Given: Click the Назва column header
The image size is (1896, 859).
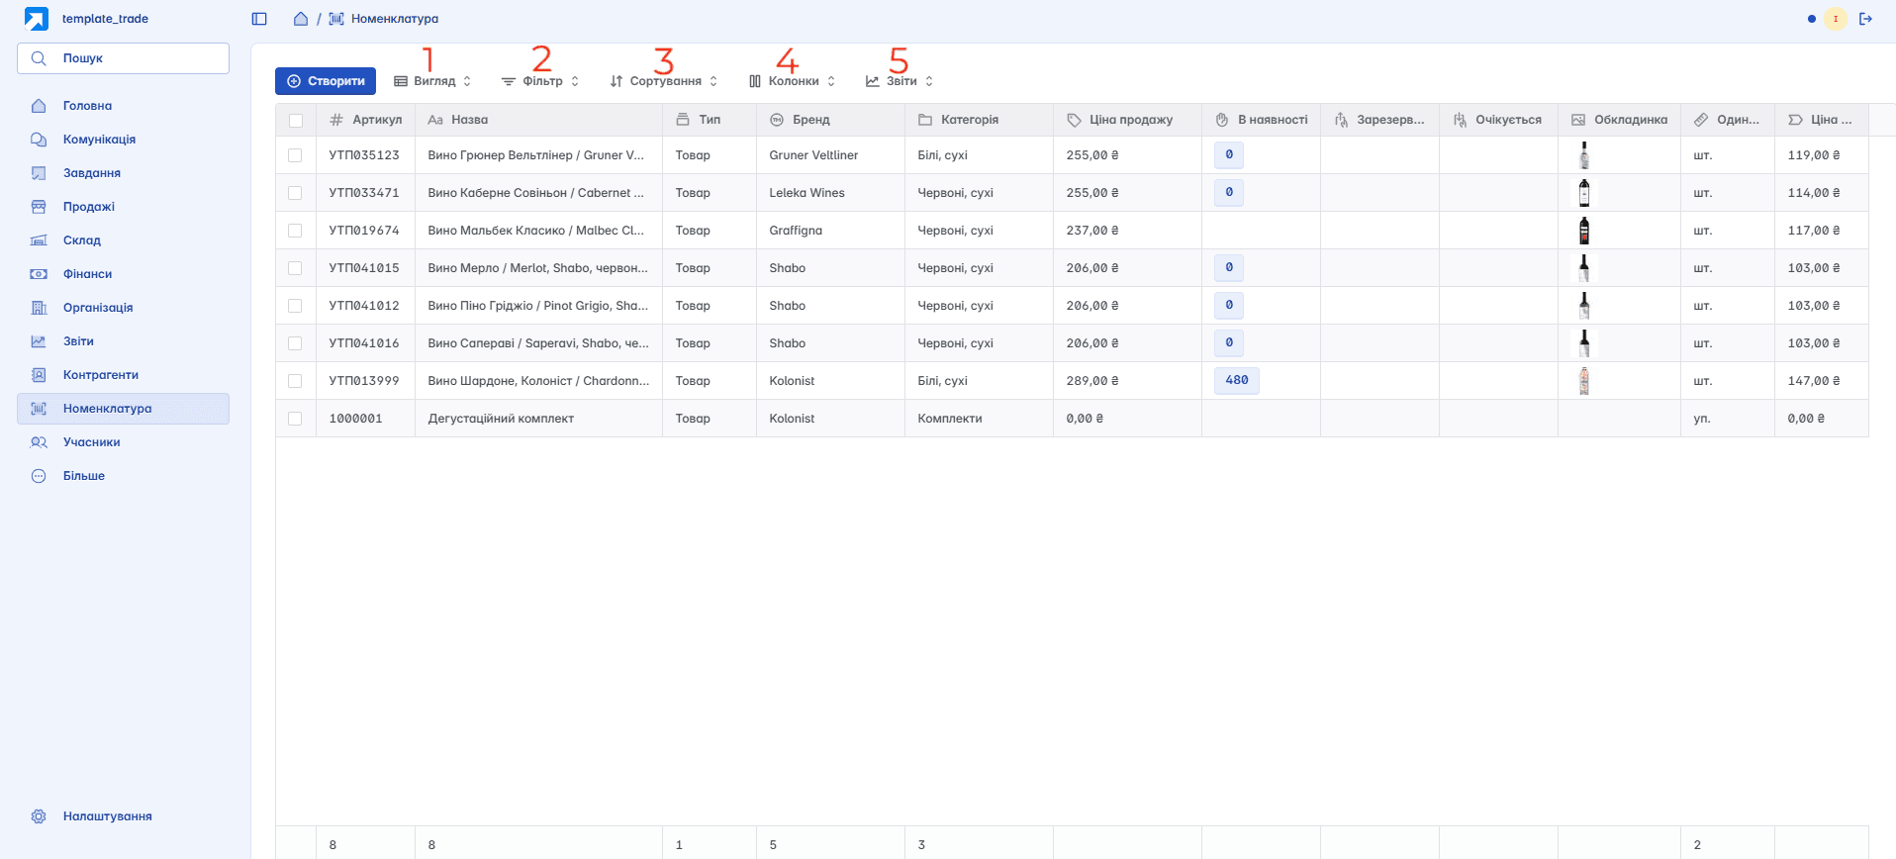Looking at the screenshot, I should [x=538, y=120].
